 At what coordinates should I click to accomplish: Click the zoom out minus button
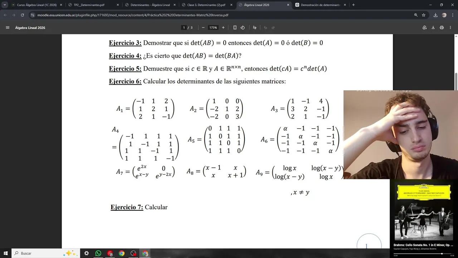(203, 28)
